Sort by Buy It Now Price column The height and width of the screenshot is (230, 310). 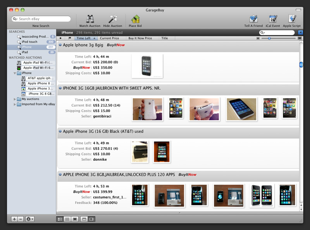point(143,38)
